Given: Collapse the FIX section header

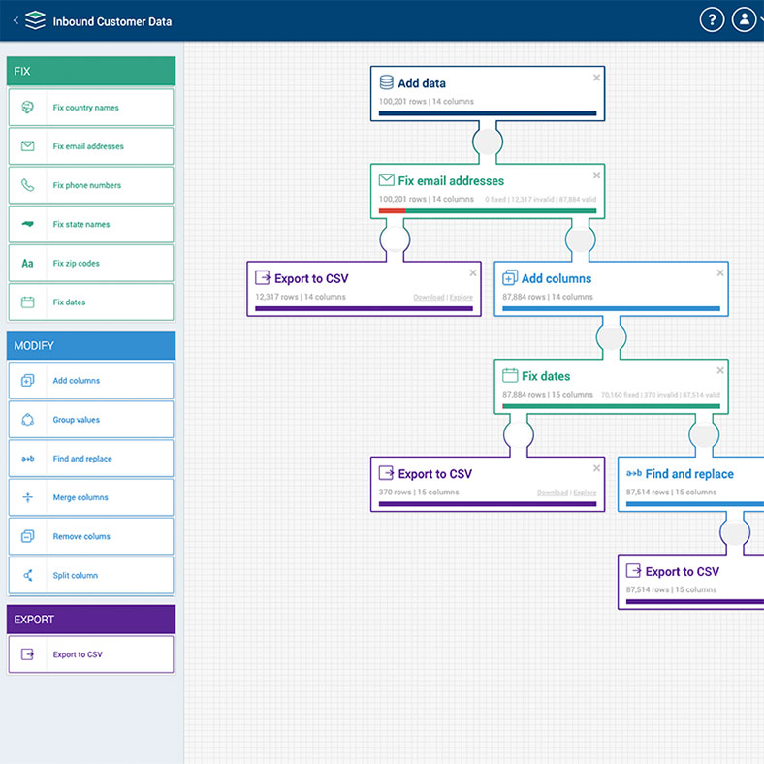Looking at the screenshot, I should [91, 71].
